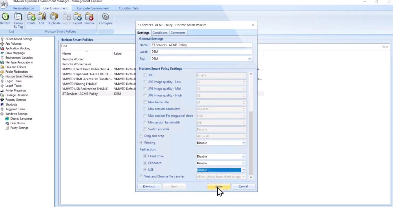Viewport: 393px width, 207px height.
Task: Select Application Blocking in sidebar
Action: click(18, 48)
